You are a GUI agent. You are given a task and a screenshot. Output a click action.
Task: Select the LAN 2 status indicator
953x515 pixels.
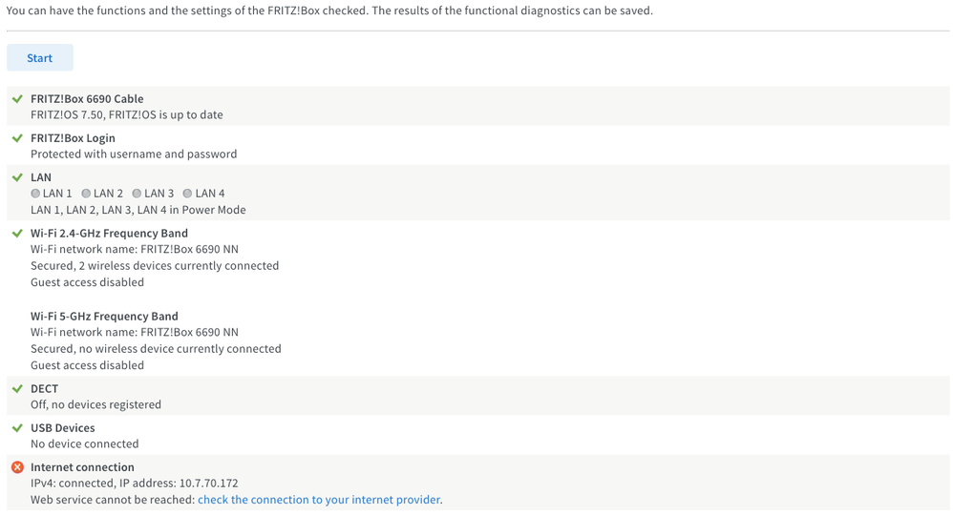(x=86, y=194)
